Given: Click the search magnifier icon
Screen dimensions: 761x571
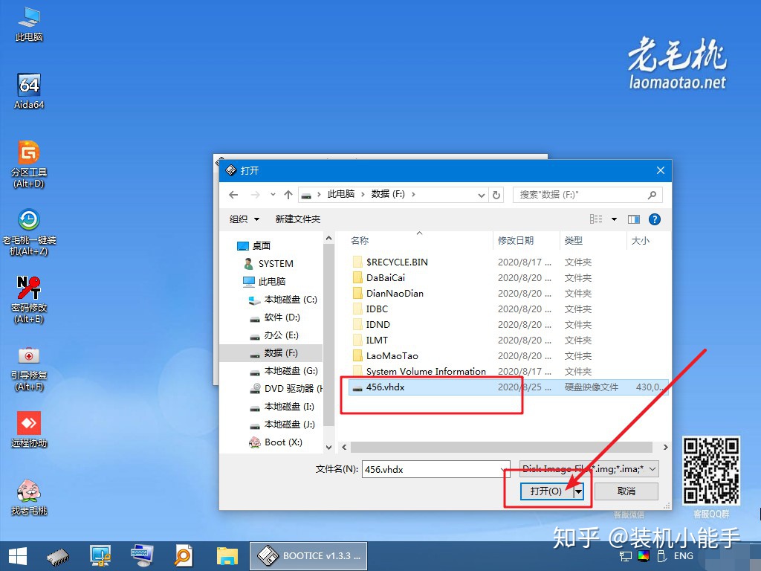Looking at the screenshot, I should 652,195.
